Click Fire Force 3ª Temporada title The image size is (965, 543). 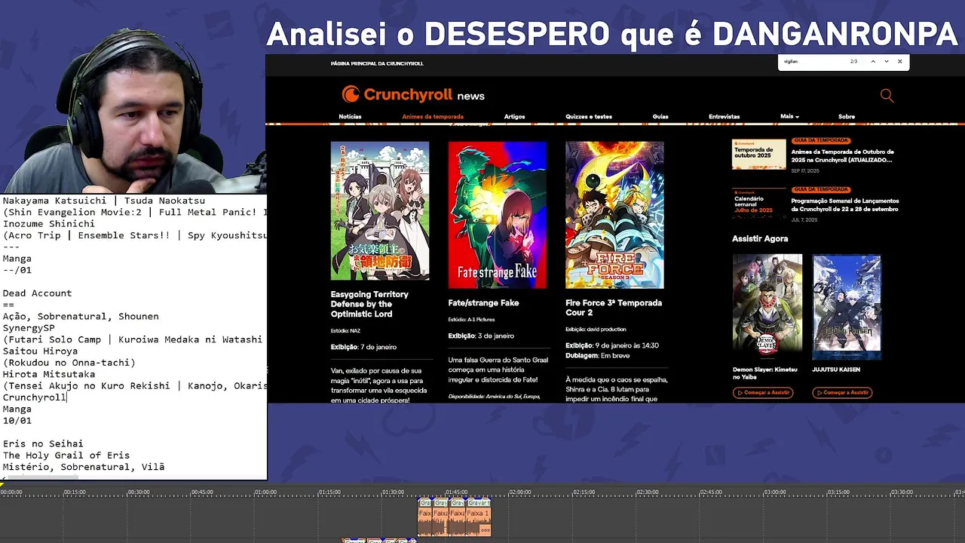point(614,308)
